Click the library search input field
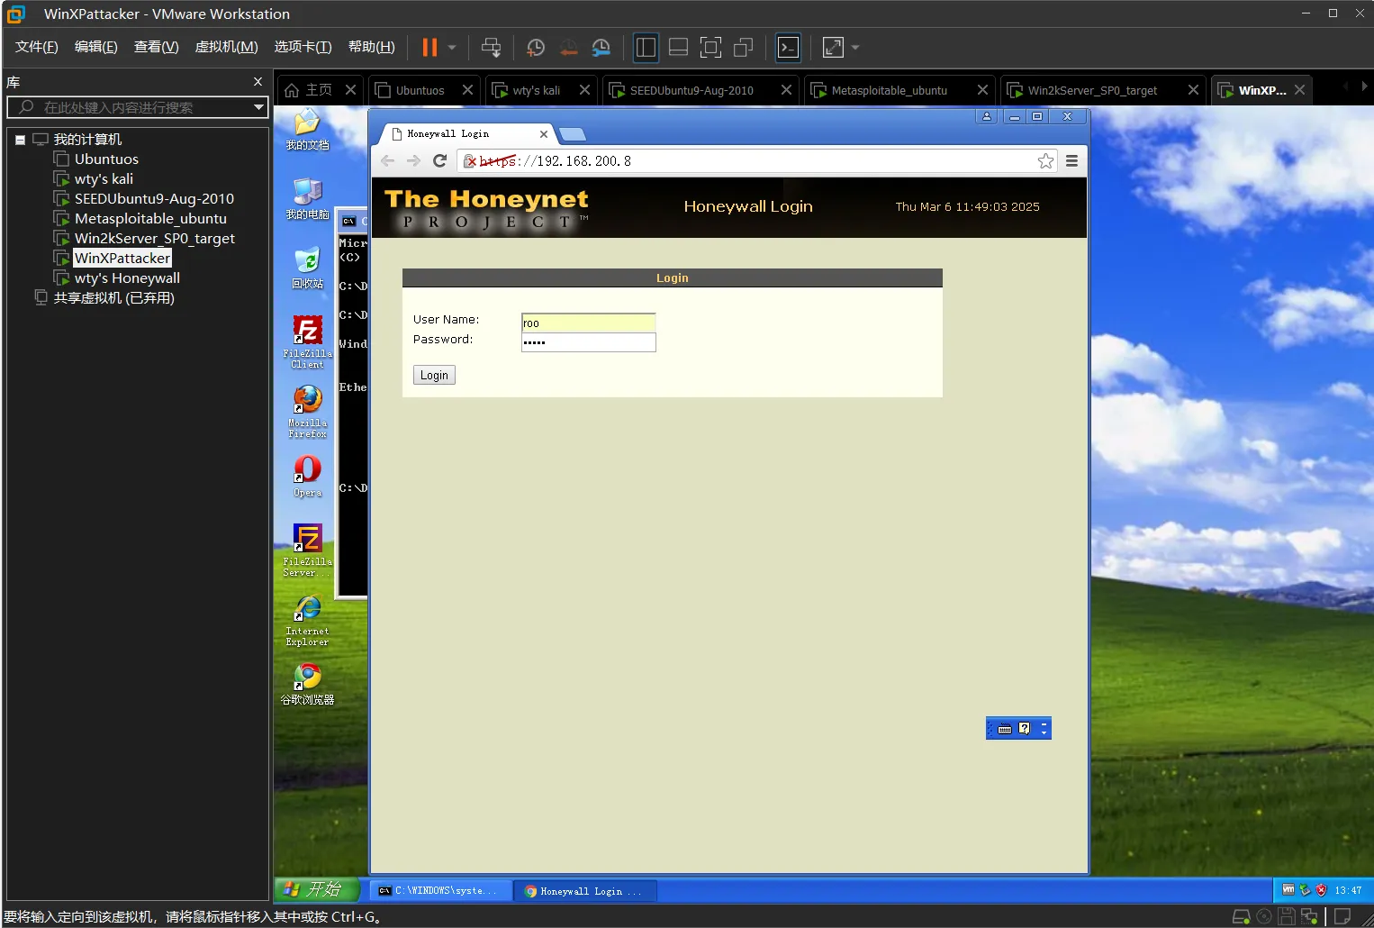The height and width of the screenshot is (928, 1374). click(x=137, y=107)
